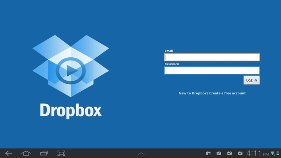Check the Wi-Fi signal status icon

coord(273,154)
